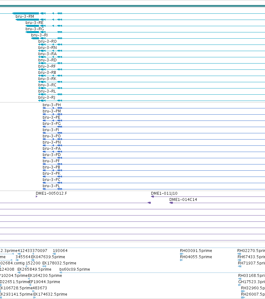Select the bru-3-PH protein label
Image resolution: width=265 pixels, height=299 pixels.
(x=52, y=105)
